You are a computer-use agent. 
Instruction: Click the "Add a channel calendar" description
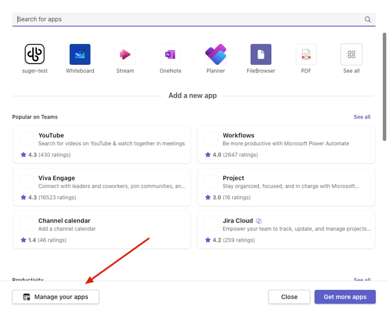67,229
